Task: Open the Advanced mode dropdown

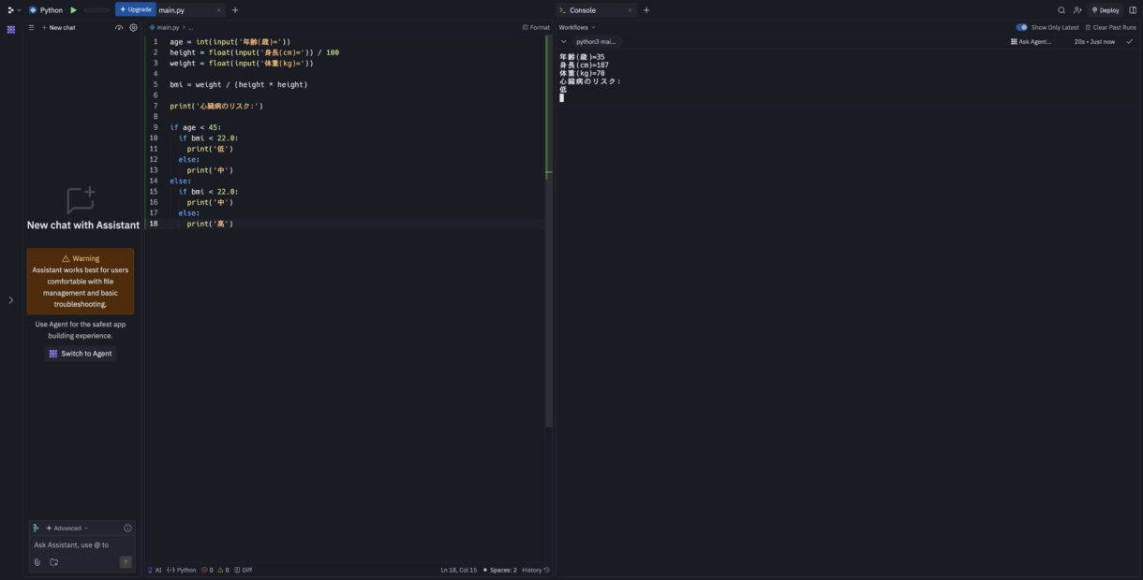Action: 67,529
